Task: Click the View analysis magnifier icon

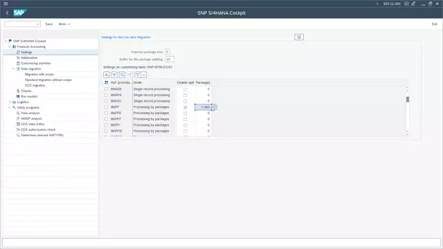Action: click(18, 113)
